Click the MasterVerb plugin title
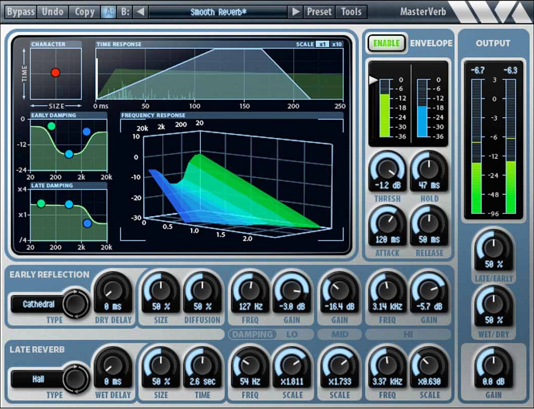This screenshot has height=409, width=534. pyautogui.click(x=422, y=12)
